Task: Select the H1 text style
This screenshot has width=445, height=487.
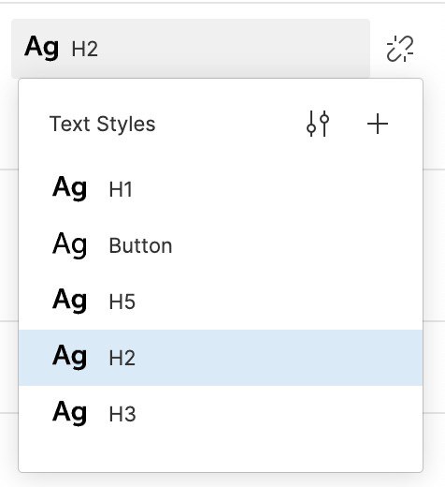Action: [221, 189]
